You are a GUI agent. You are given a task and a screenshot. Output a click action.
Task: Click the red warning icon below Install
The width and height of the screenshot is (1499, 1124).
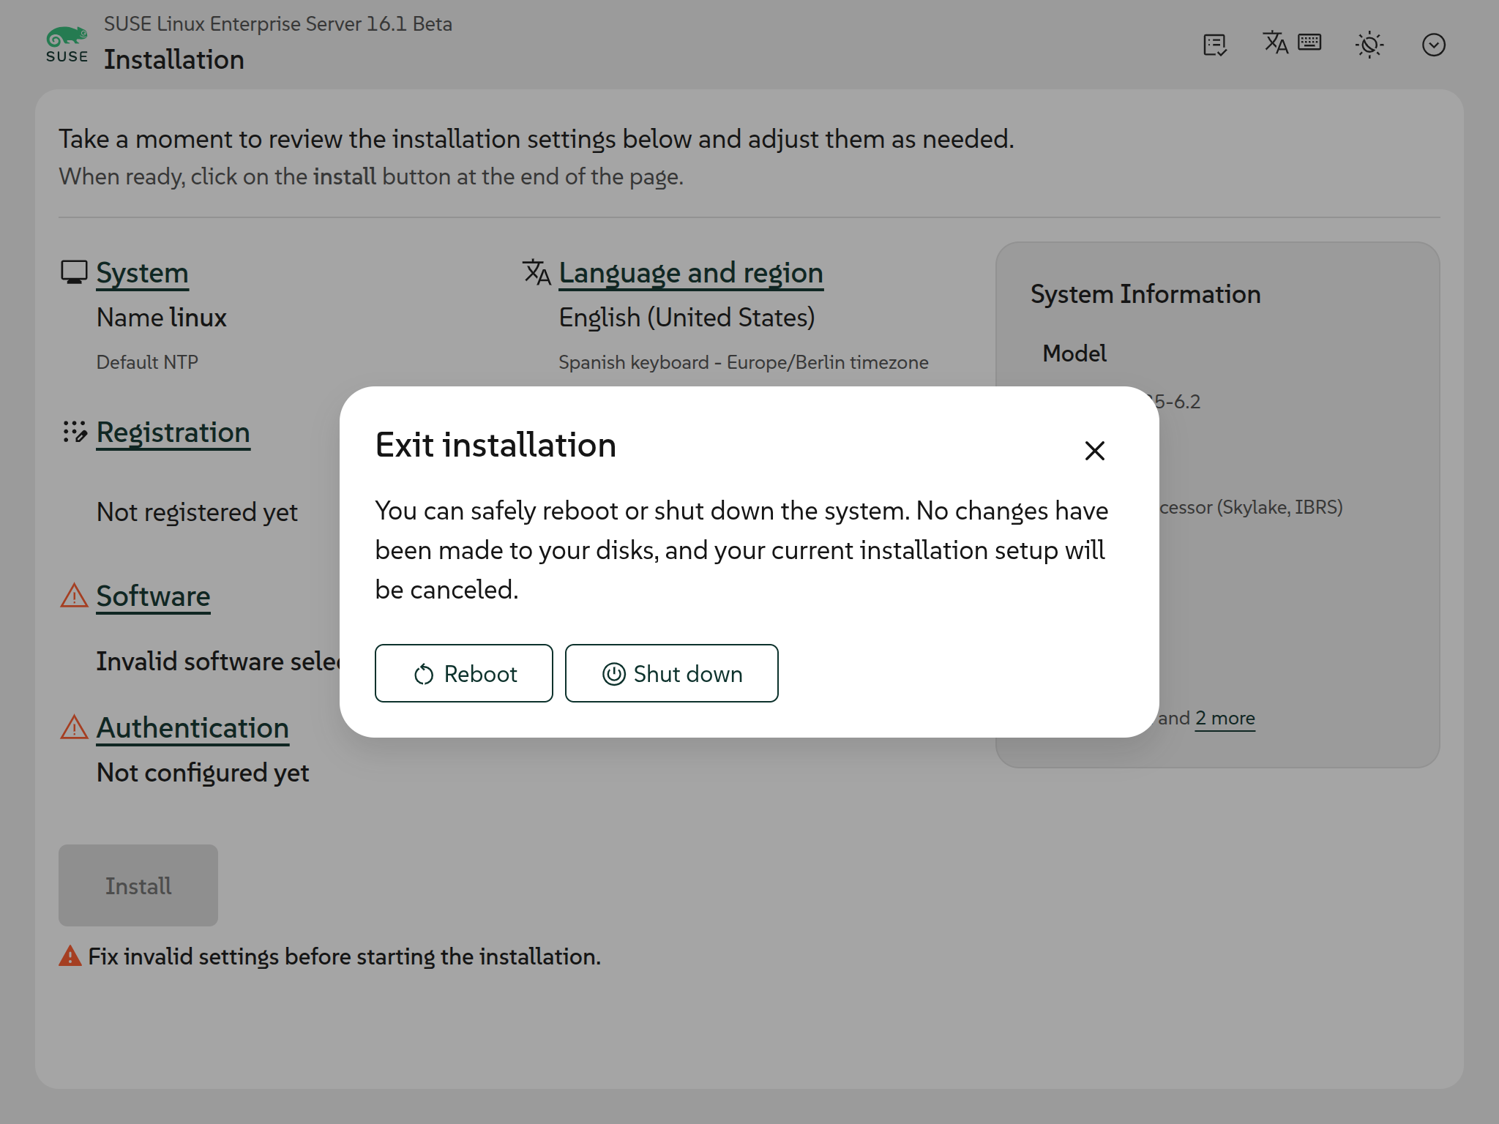70,956
